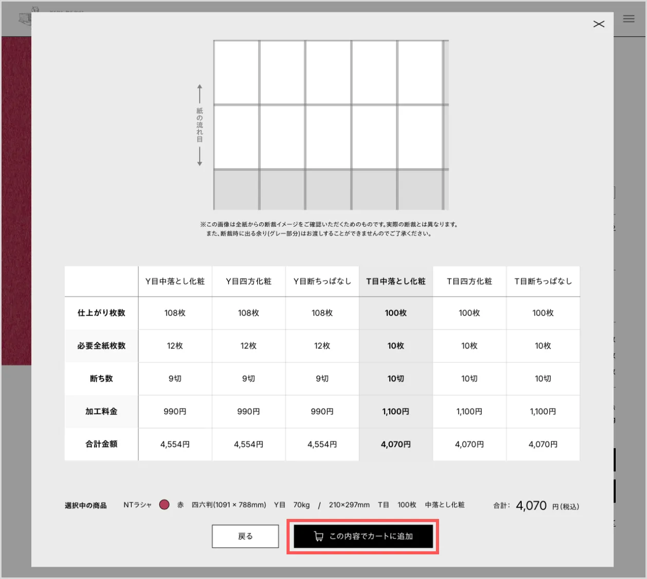Screen dimensions: 647x579
Task: Click the 合計金額 row header
Action: pos(101,445)
